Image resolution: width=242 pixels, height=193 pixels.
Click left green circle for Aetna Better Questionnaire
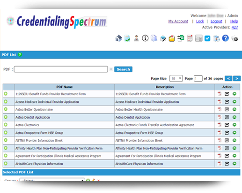(6, 109)
